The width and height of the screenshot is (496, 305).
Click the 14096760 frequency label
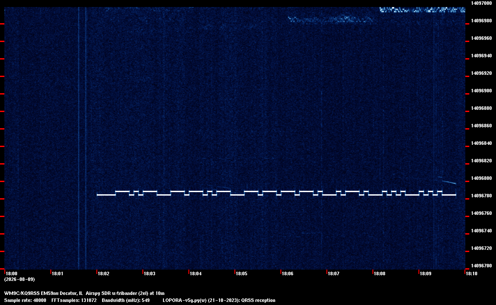pos(482,213)
